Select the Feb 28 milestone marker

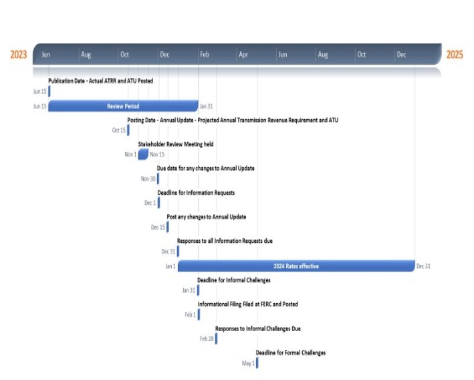(216, 339)
